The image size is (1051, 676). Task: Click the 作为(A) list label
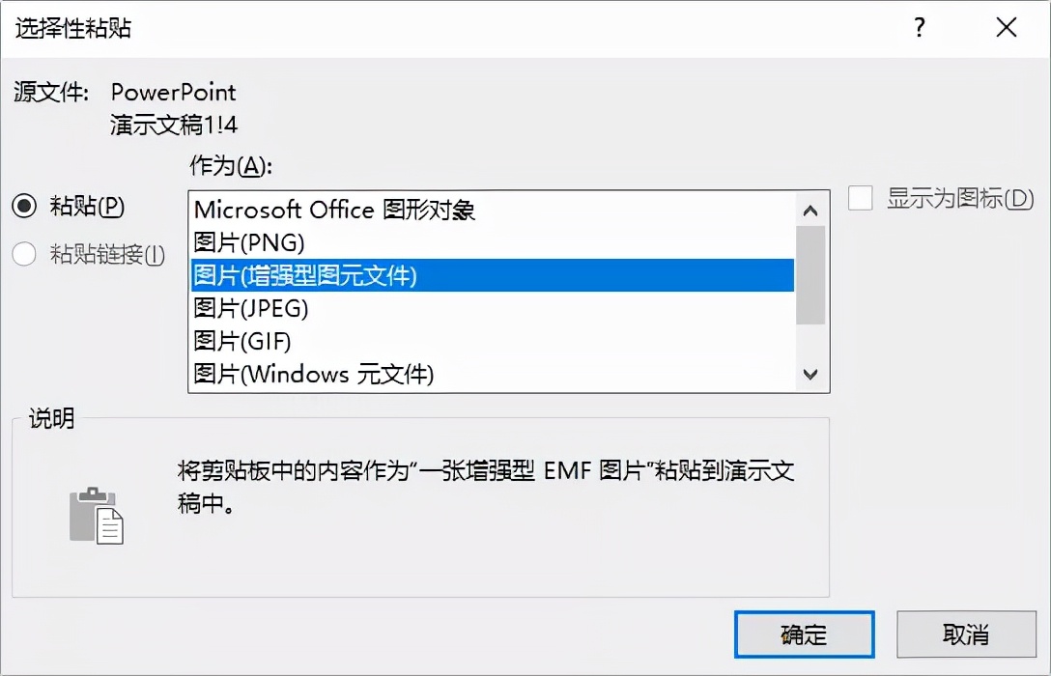231,165
